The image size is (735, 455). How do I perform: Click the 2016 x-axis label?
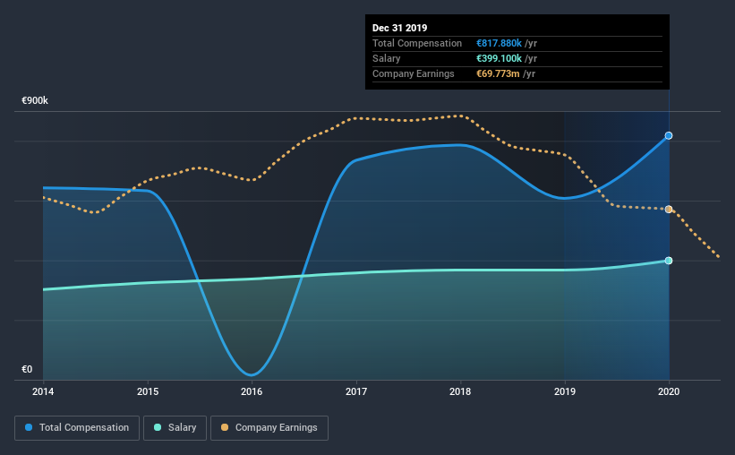(252, 391)
